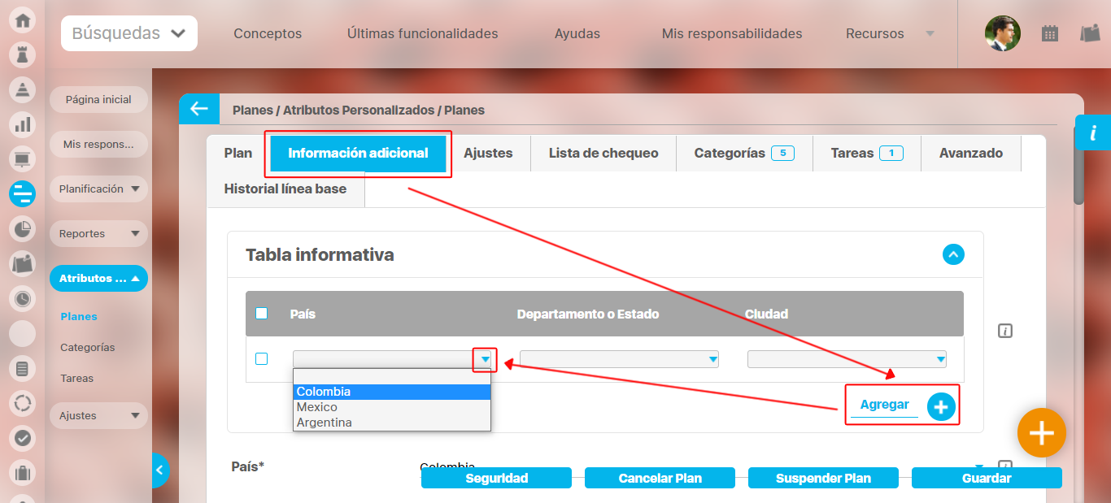The image size is (1111, 503).
Task: Click the clock icon in sidebar
Action: (23, 299)
